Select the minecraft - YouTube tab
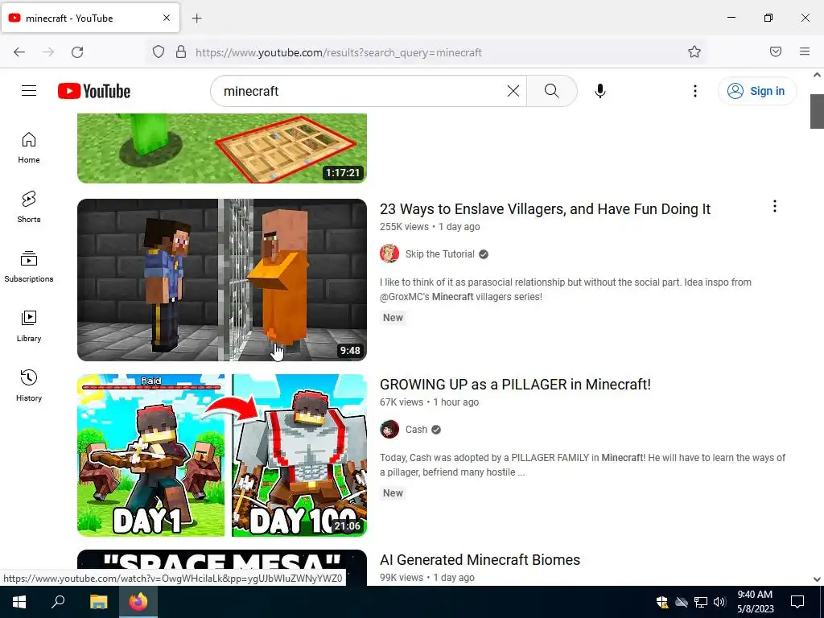Screen dimensions: 824x618 (x=90, y=18)
